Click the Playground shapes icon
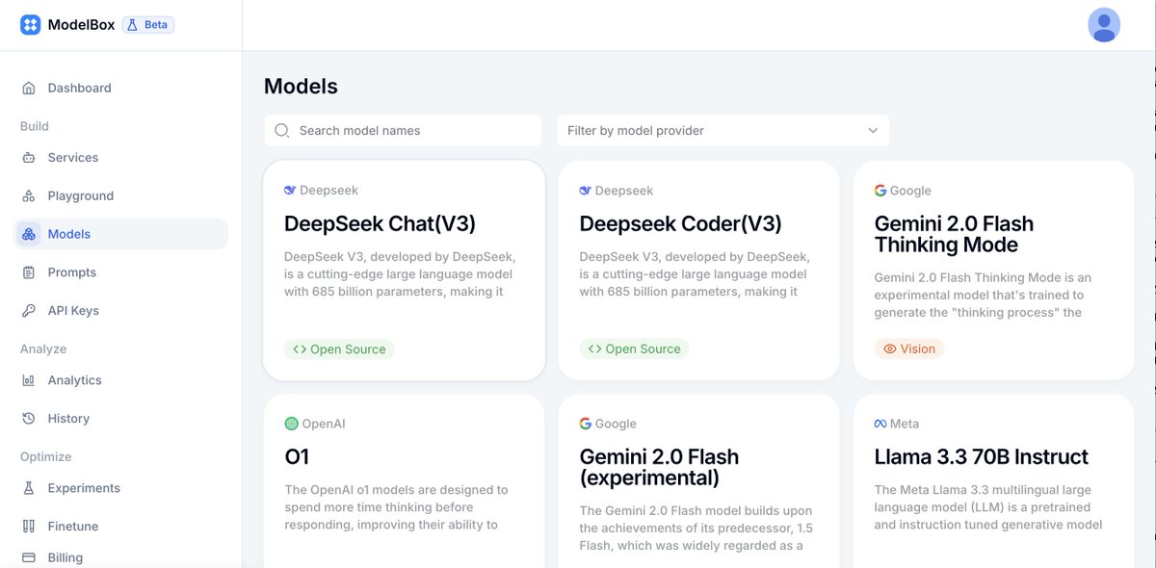The image size is (1156, 568). click(29, 195)
